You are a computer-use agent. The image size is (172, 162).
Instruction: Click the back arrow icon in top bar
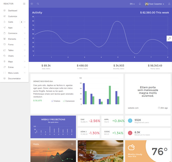coord(32,4)
